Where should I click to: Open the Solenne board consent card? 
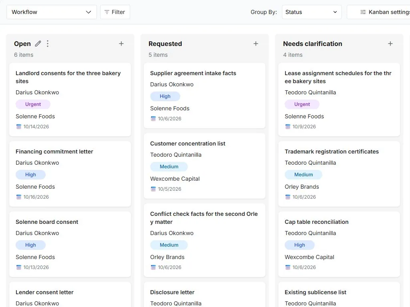click(x=70, y=244)
